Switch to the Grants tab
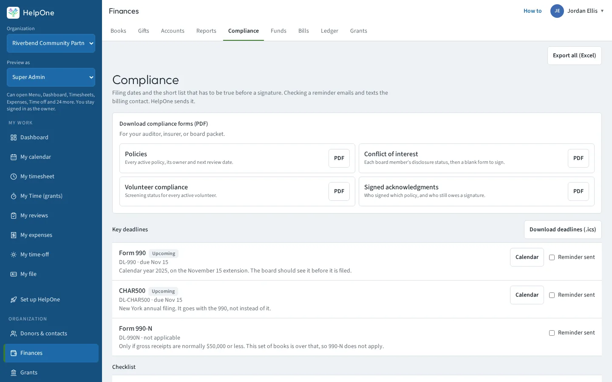The width and height of the screenshot is (612, 382). 359,31
